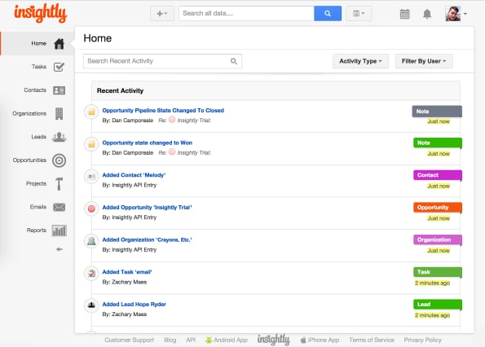The width and height of the screenshot is (485, 347).
Task: Click the note icon beside Pipeline State Changed
Action: pos(91,112)
